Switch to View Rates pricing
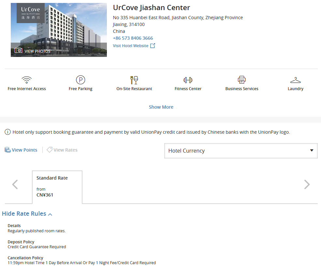This screenshot has height=271, width=321. pos(62,150)
